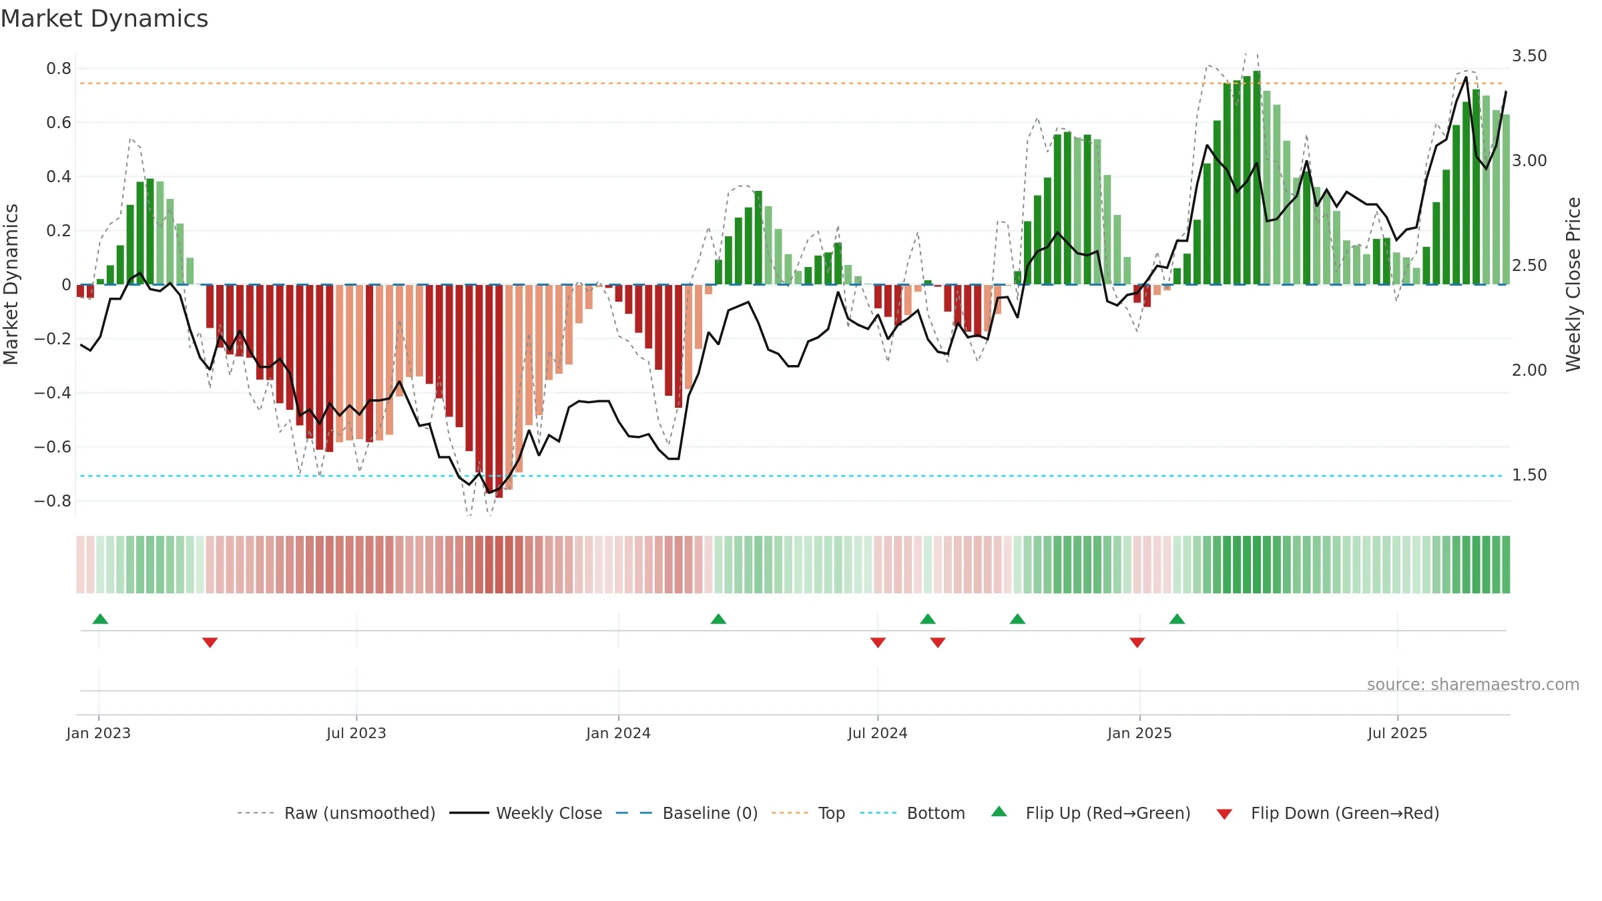The height and width of the screenshot is (901, 1602).
Task: Click the orange dashed Top threshold line
Action: [792, 83]
